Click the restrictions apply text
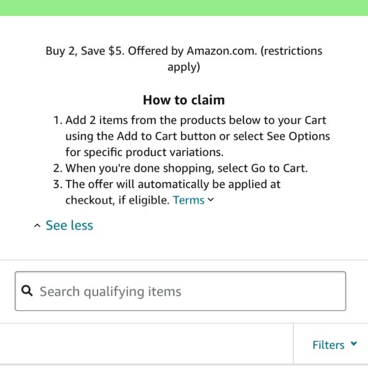Image resolution: width=368 pixels, height=368 pixels. coord(244,59)
